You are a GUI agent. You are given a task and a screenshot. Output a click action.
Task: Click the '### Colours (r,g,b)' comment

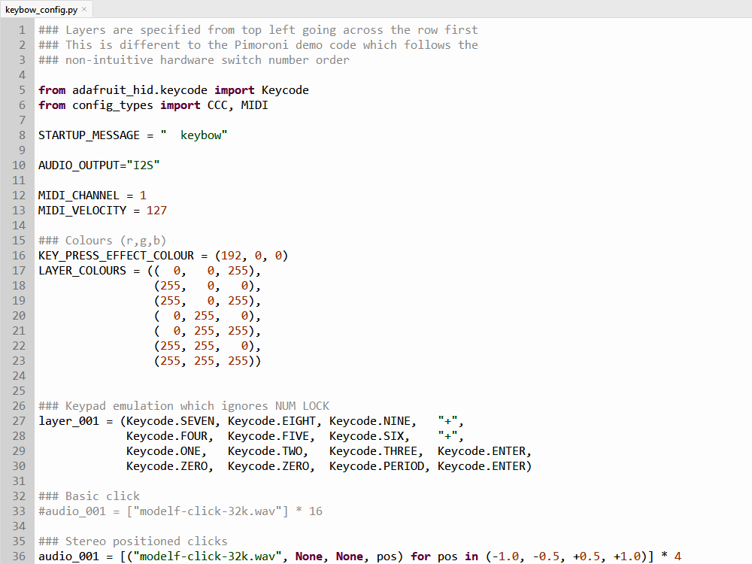point(102,241)
